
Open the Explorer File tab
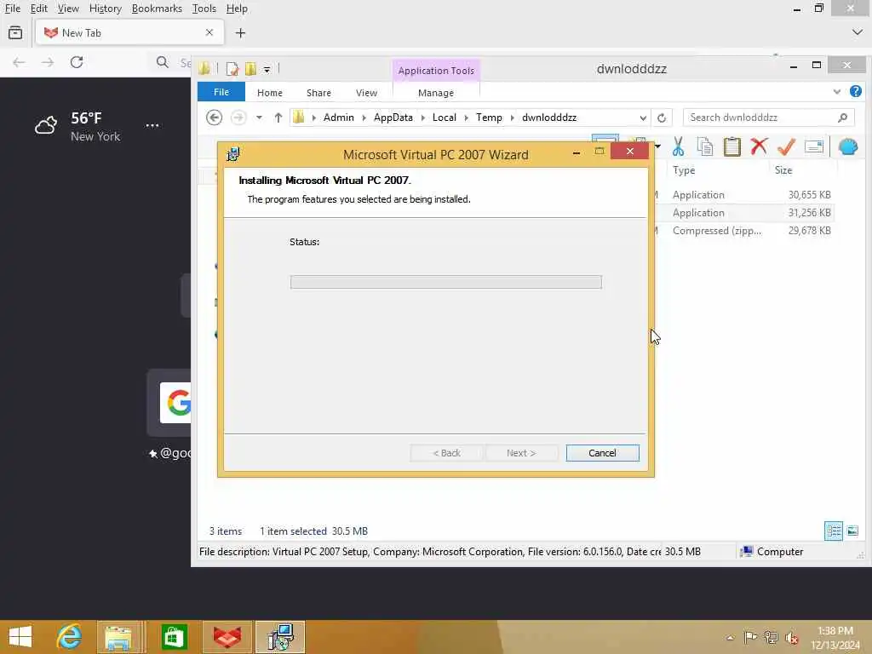(x=221, y=92)
